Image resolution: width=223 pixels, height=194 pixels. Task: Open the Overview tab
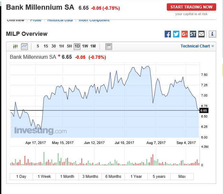click(x=16, y=20)
